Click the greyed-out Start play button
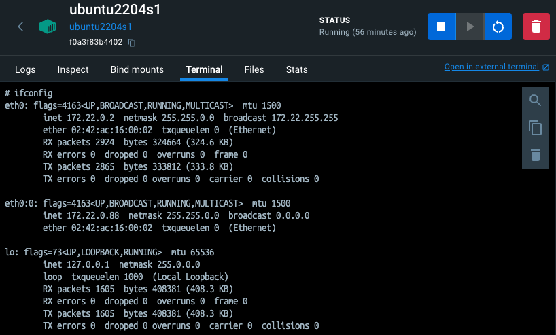 (x=470, y=27)
